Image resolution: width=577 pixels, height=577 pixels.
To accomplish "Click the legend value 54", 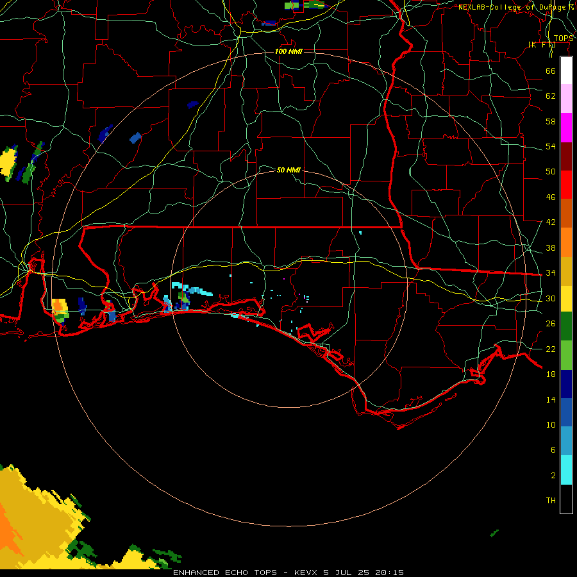I will click(x=551, y=146).
